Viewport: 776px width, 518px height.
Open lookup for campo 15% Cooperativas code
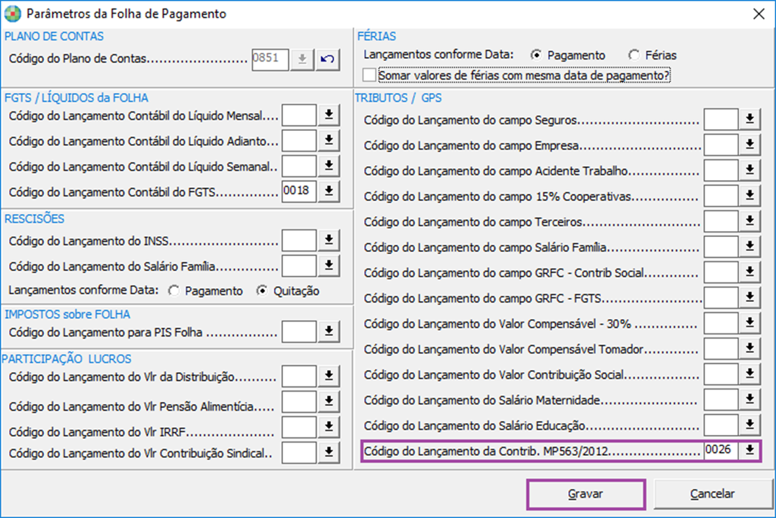(750, 196)
